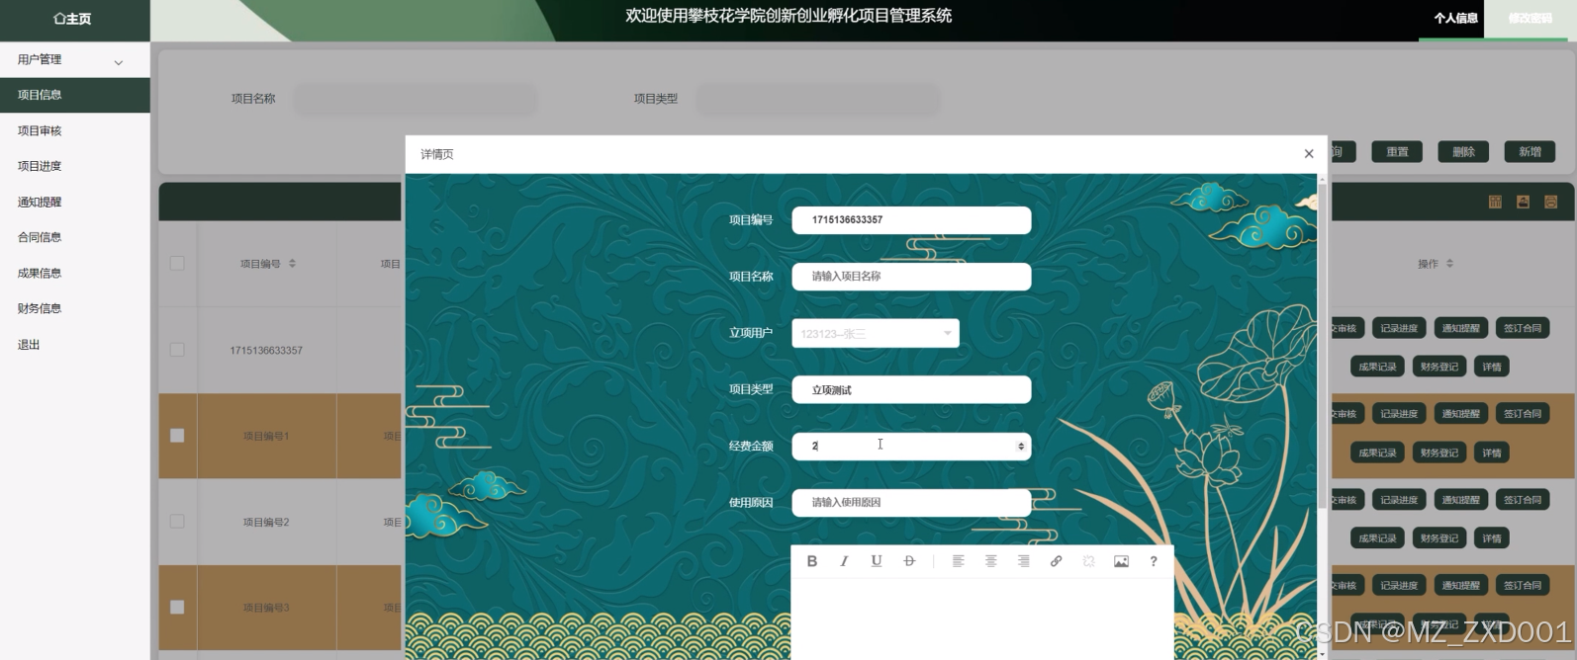Tick the select-all checkbox in the table header
Viewport: 1577px width, 660px height.
(177, 263)
